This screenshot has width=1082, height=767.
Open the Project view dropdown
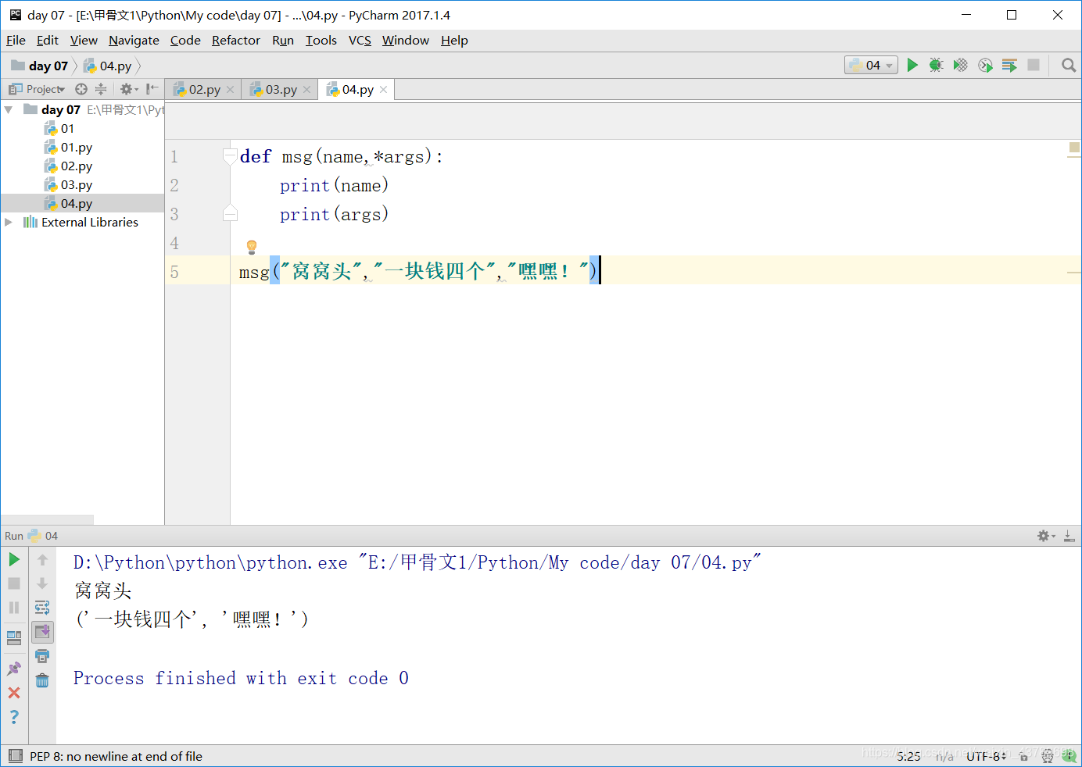coord(37,89)
